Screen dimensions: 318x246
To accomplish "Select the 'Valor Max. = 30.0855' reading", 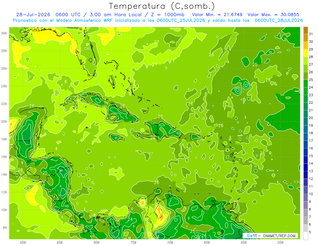I will tap(273, 15).
